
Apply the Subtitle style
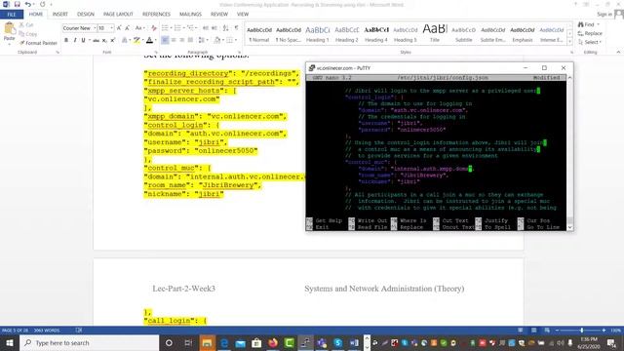[x=464, y=34]
